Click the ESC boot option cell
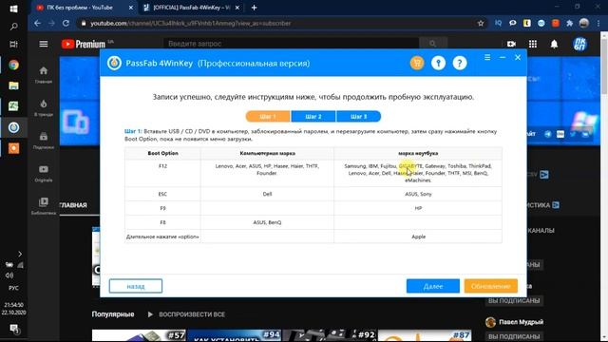This screenshot has height=342, width=608. click(x=162, y=194)
